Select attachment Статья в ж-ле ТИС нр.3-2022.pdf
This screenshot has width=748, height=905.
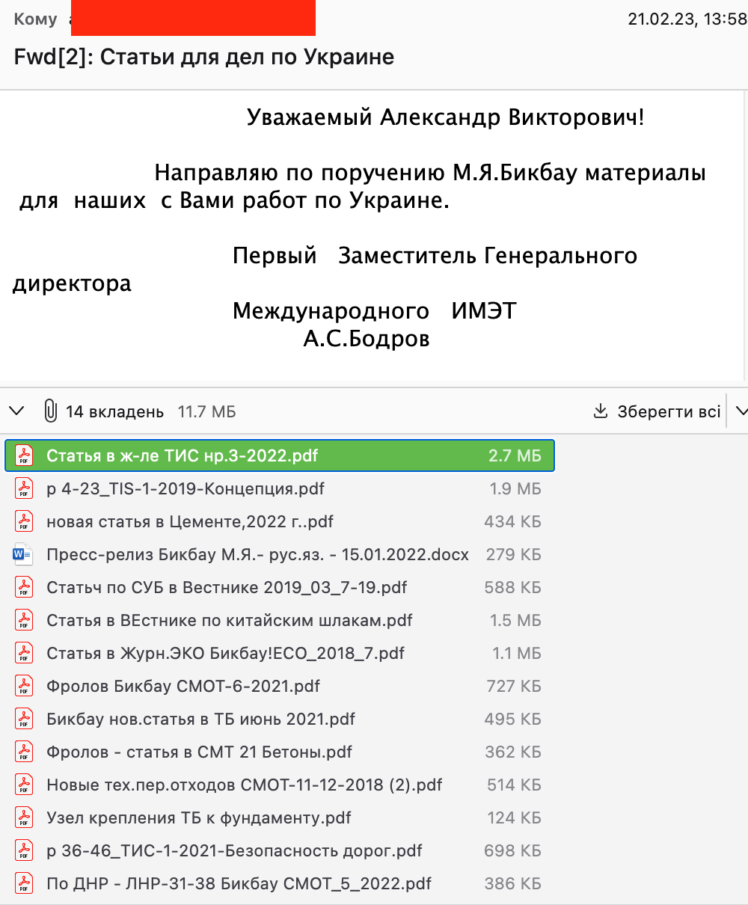[x=280, y=455]
